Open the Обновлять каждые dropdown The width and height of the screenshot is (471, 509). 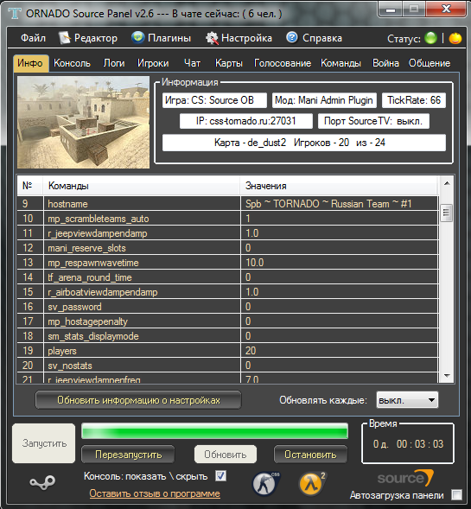coord(407,400)
